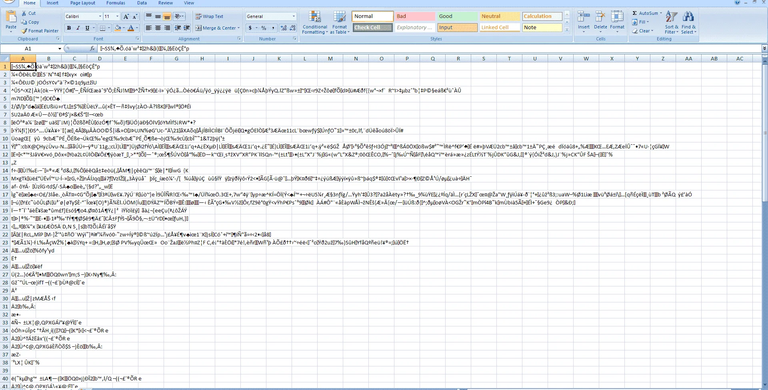Open the Calibri font name dropdown
This screenshot has height=390, width=768.
click(100, 16)
